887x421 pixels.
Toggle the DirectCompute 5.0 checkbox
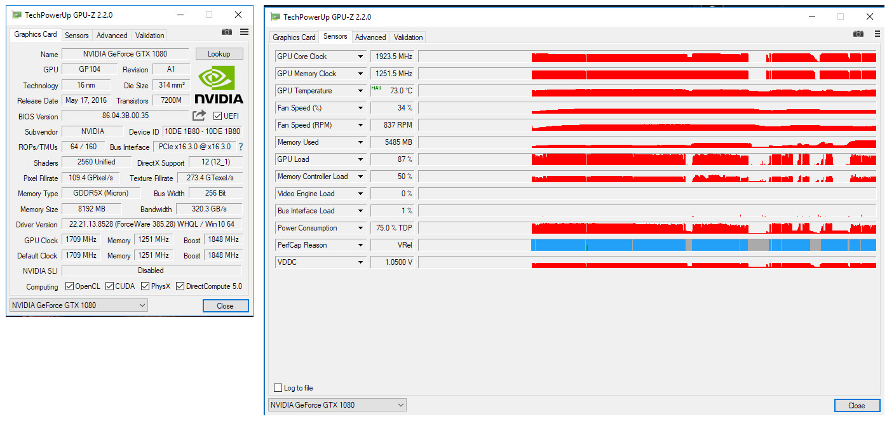pos(180,286)
